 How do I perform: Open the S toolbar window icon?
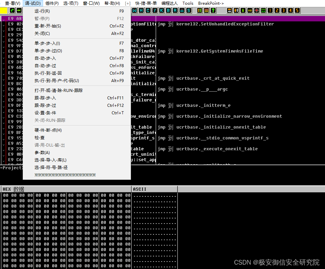tap(189, 11)
